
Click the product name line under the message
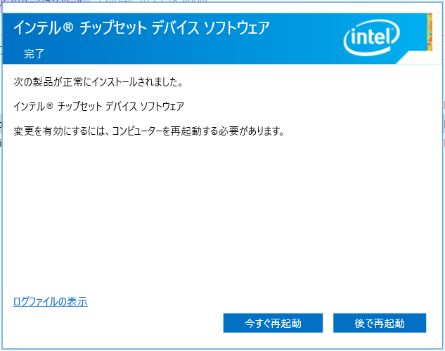click(x=98, y=107)
